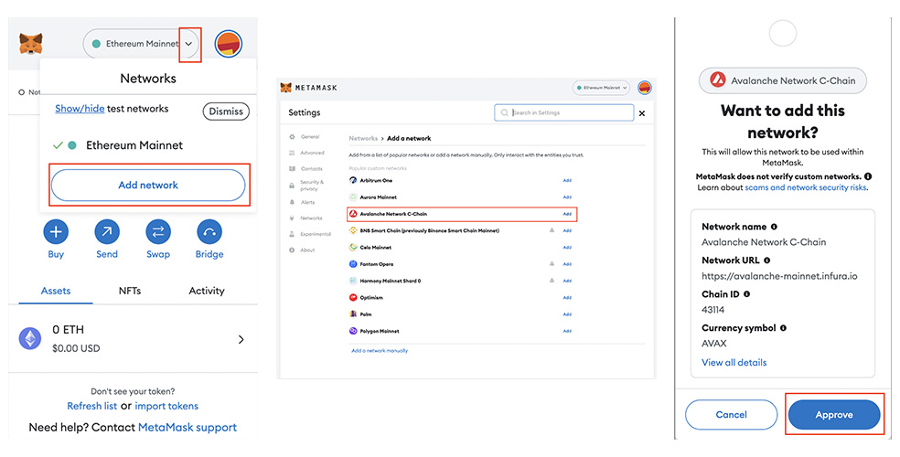Click the import tokens link
The width and height of the screenshot is (900, 457).
(166, 406)
